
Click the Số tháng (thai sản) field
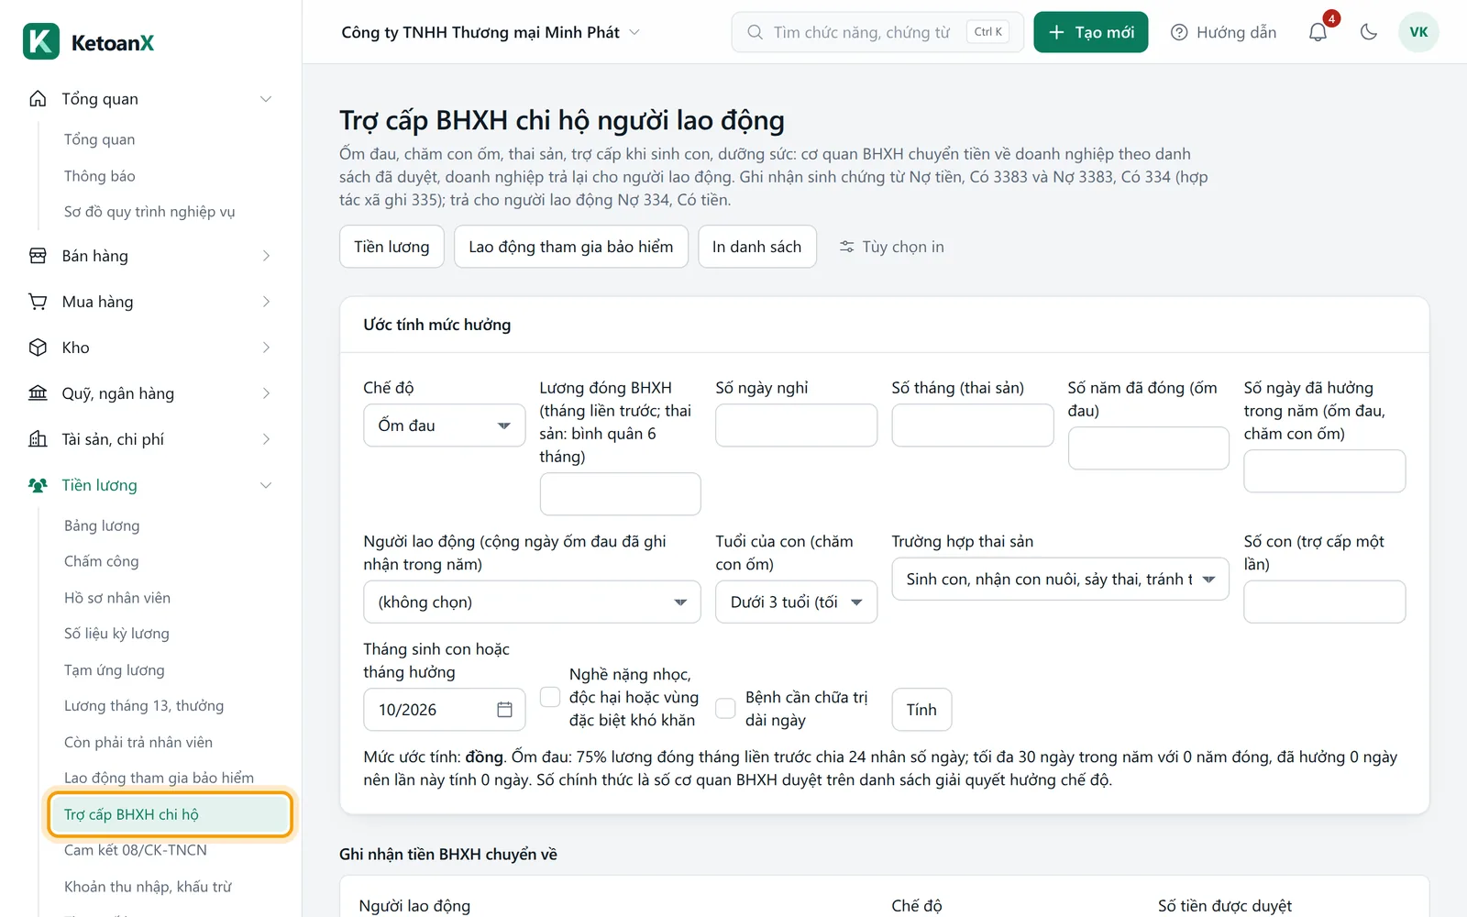[x=972, y=425]
